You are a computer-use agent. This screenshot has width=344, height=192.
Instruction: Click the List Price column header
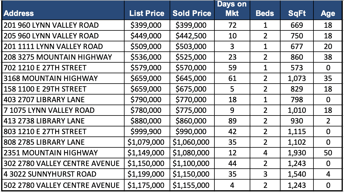tap(147, 13)
